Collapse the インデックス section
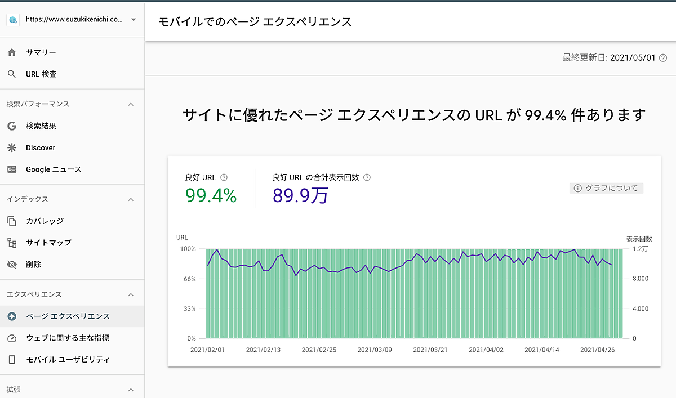Image resolution: width=676 pixels, height=398 pixels. 131,199
